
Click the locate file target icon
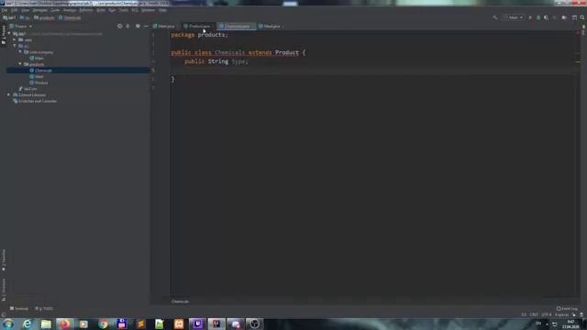click(x=120, y=27)
